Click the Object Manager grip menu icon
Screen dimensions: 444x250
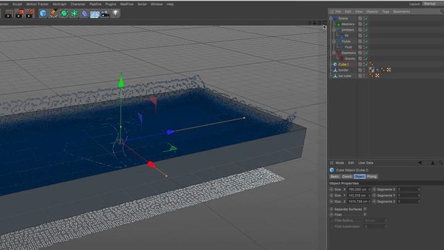[x=332, y=12]
